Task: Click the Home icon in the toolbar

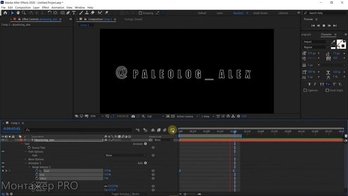Action: tap(5, 13)
